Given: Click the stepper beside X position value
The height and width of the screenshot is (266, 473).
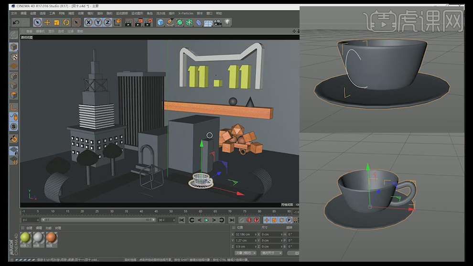Looking at the screenshot, I should point(256,234).
